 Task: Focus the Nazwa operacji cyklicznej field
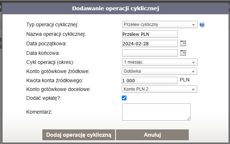click(150, 34)
